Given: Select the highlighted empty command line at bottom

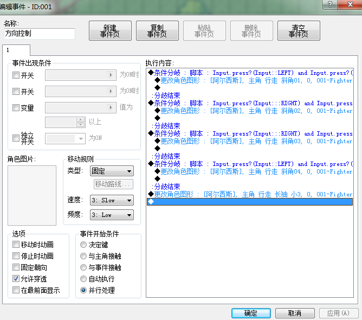Looking at the screenshot, I should [x=250, y=202].
